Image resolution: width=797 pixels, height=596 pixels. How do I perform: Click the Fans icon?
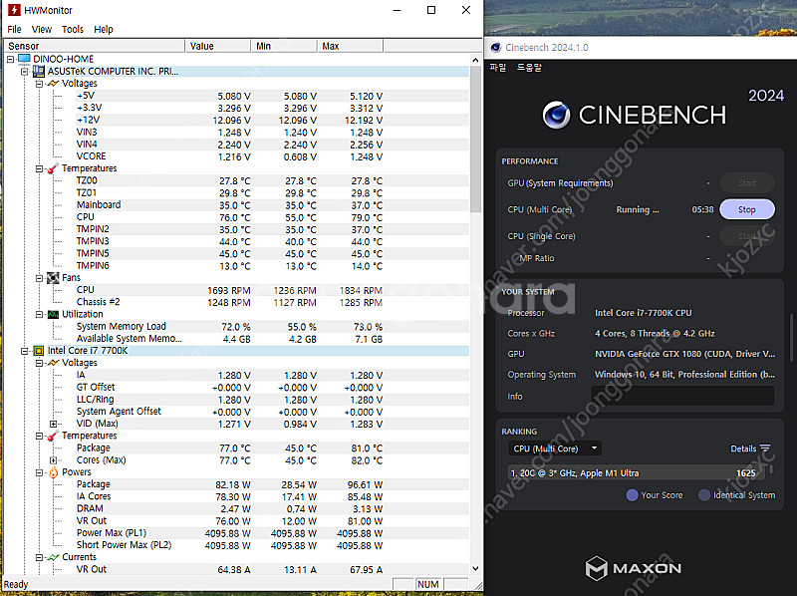[53, 278]
